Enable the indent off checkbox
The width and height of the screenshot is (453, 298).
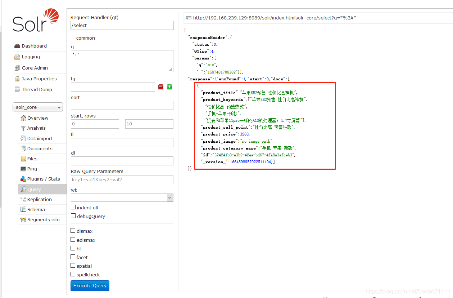(x=73, y=207)
